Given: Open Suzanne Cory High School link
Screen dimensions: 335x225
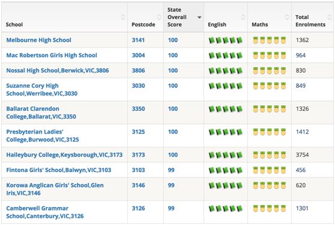Looking at the screenshot, I should point(41,90).
